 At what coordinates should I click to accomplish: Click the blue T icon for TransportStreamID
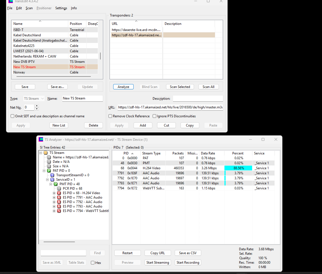tap(52, 175)
